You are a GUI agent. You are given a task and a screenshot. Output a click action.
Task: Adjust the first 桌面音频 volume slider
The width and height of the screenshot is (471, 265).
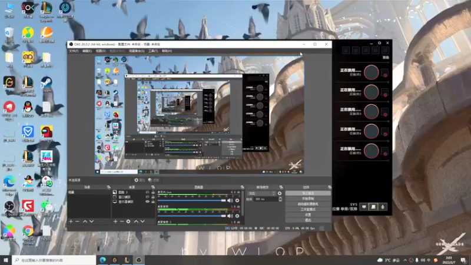(x=192, y=216)
